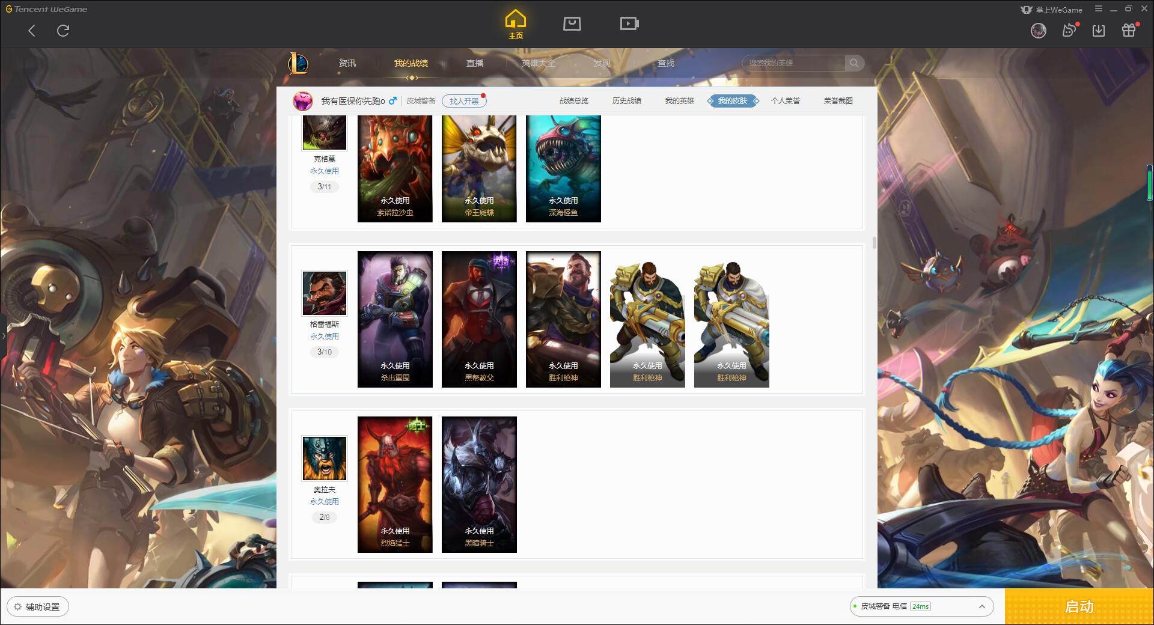Click the 索诺拉沙虫 skin card

pos(395,169)
